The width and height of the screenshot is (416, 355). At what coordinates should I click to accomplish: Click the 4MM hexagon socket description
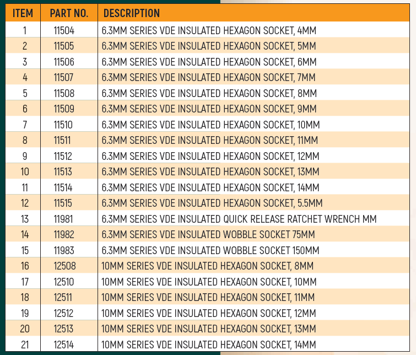click(209, 30)
